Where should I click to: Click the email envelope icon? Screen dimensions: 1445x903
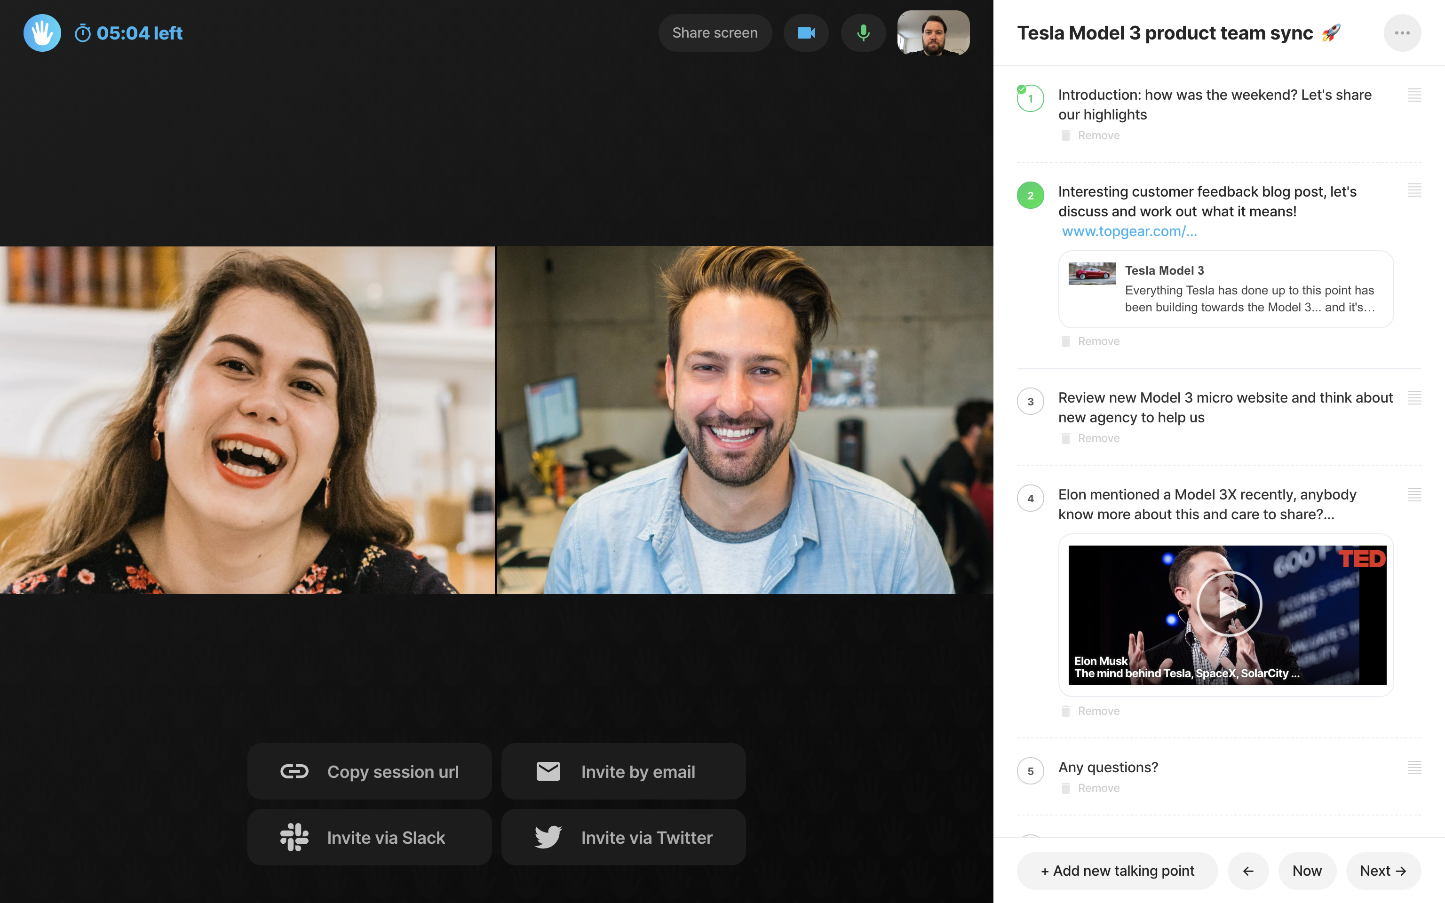click(x=548, y=772)
